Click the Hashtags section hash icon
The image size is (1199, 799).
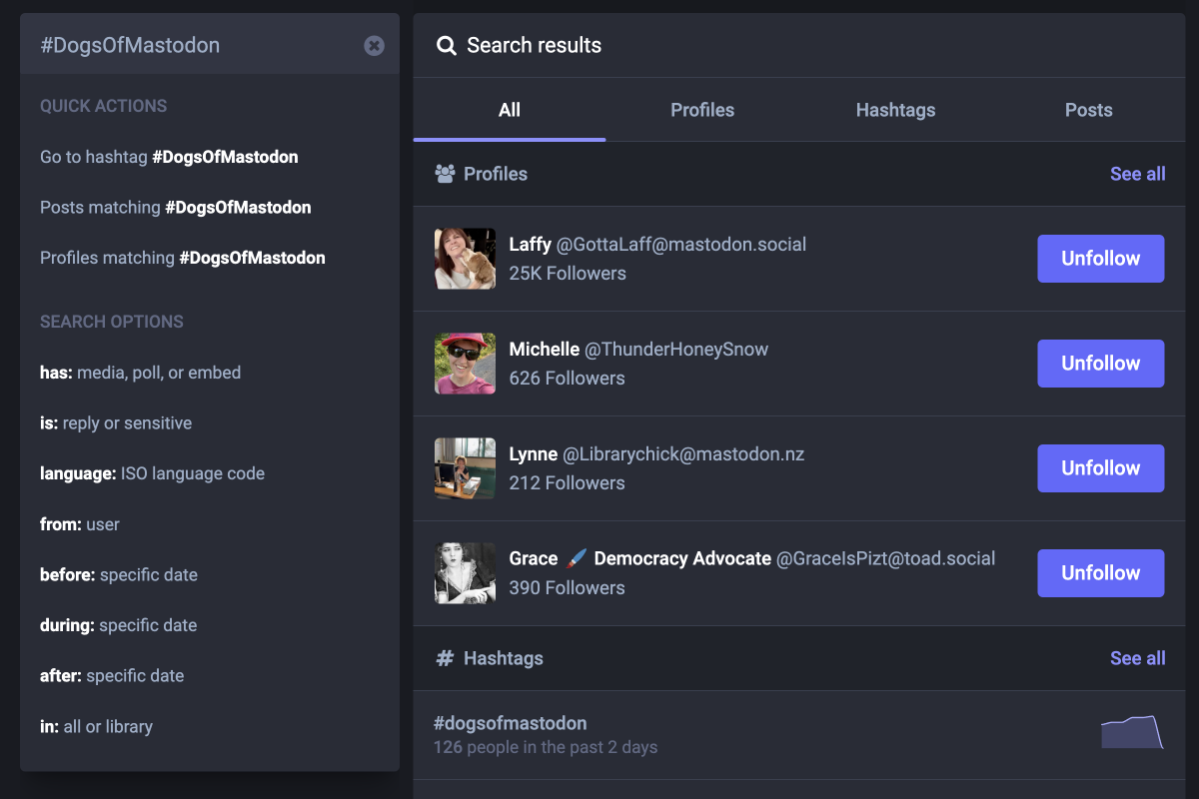pyautogui.click(x=446, y=658)
